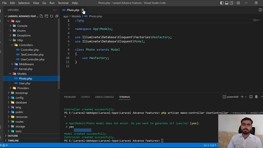Expand the config folder
Image resolution: width=263 pixels, height=148 pixels.
[x=32, y=98]
